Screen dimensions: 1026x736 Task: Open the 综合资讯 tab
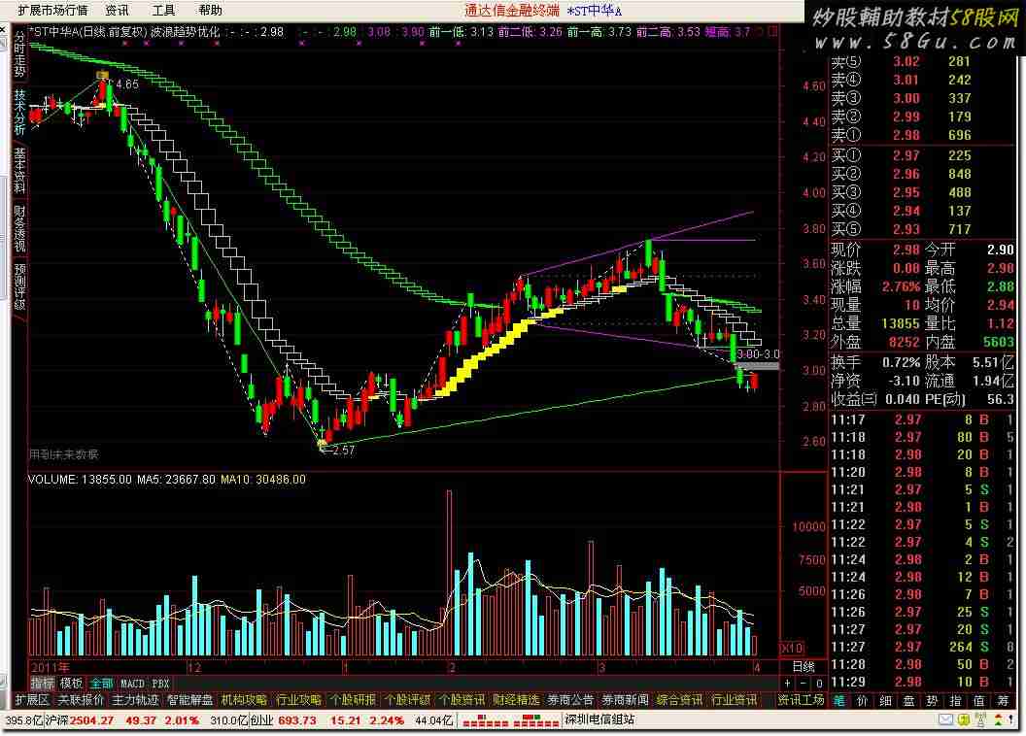pyautogui.click(x=679, y=700)
